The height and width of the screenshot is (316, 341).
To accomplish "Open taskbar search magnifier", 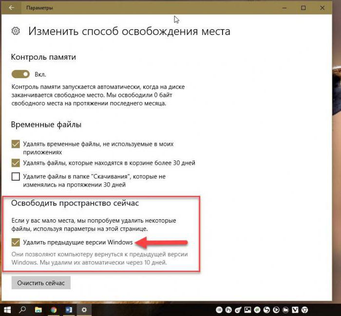I will tap(22, 310).
